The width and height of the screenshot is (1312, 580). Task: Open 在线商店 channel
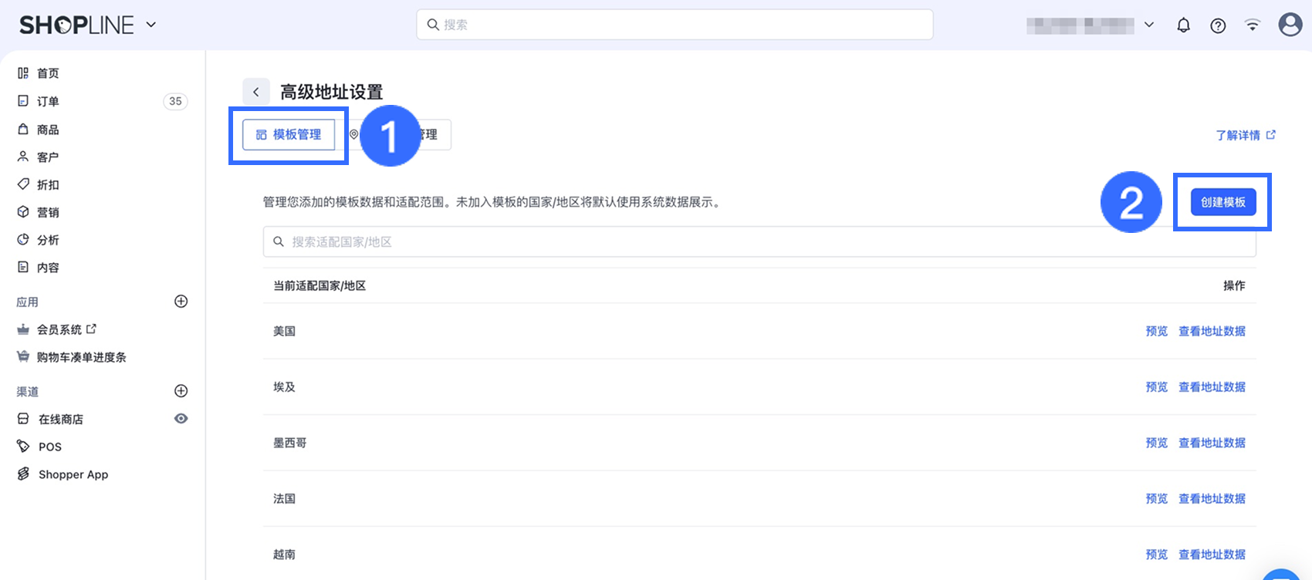click(x=60, y=419)
